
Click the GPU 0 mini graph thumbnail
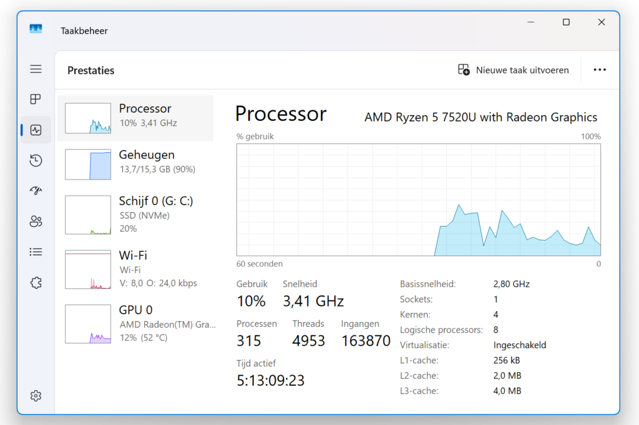(x=88, y=324)
